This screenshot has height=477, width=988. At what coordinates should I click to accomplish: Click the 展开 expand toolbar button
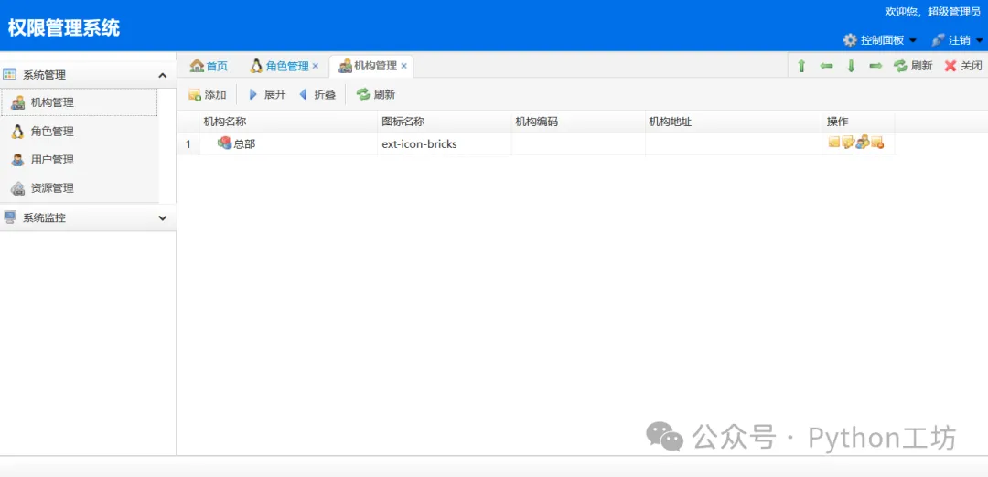[267, 95]
